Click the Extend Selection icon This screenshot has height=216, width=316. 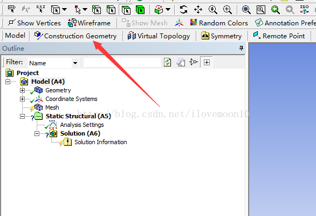coord(159,10)
